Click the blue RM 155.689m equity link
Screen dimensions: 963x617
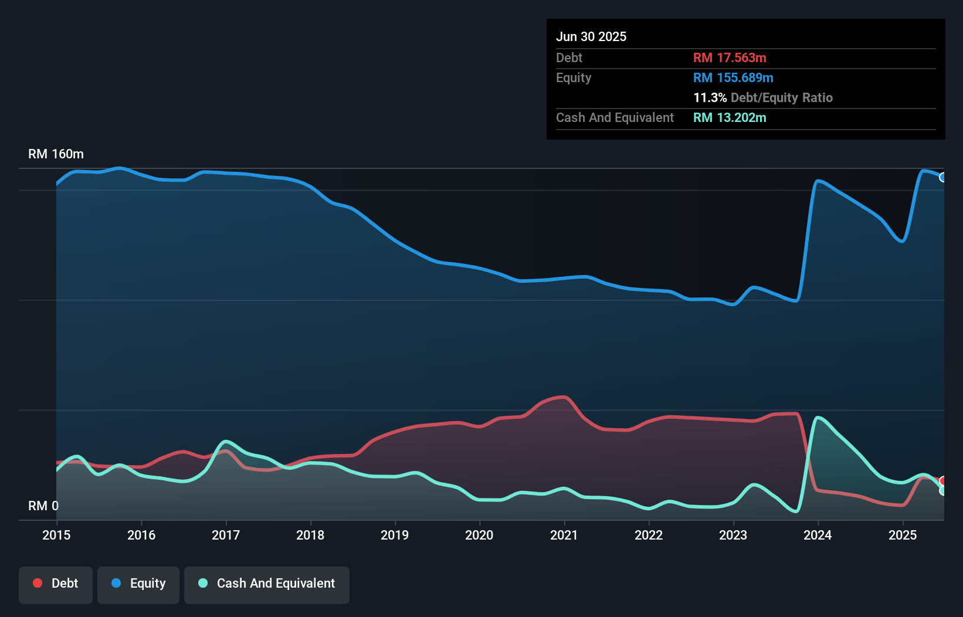(x=733, y=77)
